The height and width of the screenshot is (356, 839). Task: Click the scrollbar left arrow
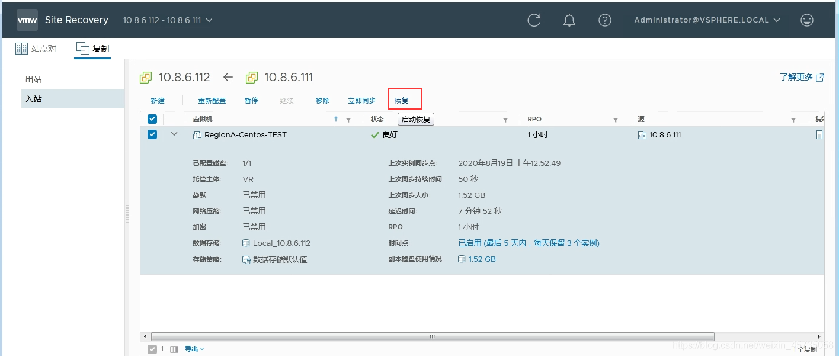(146, 336)
